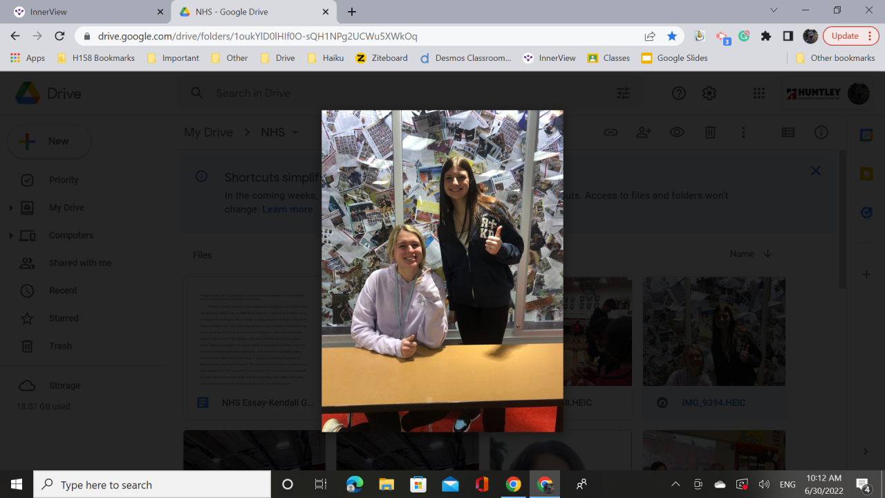Image resolution: width=885 pixels, height=498 pixels.
Task: Share this page icon in address bar
Action: [x=650, y=36]
